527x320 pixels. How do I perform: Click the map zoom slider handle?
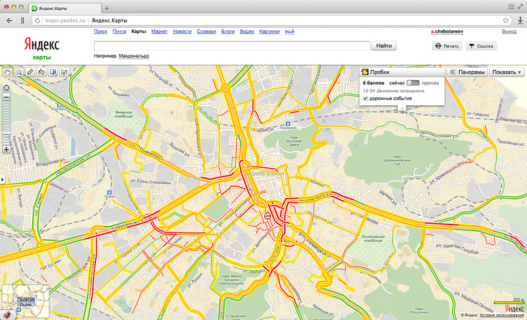6,133
